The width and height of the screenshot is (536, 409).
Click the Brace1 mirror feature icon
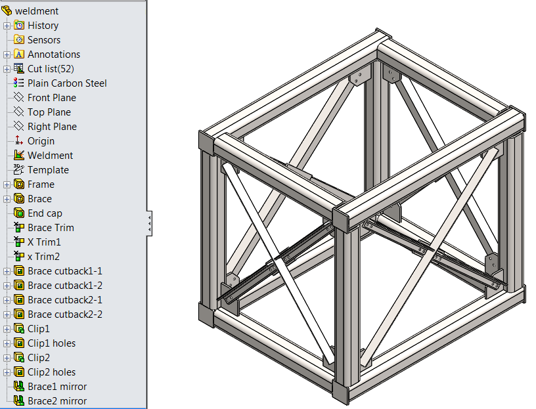(x=19, y=387)
